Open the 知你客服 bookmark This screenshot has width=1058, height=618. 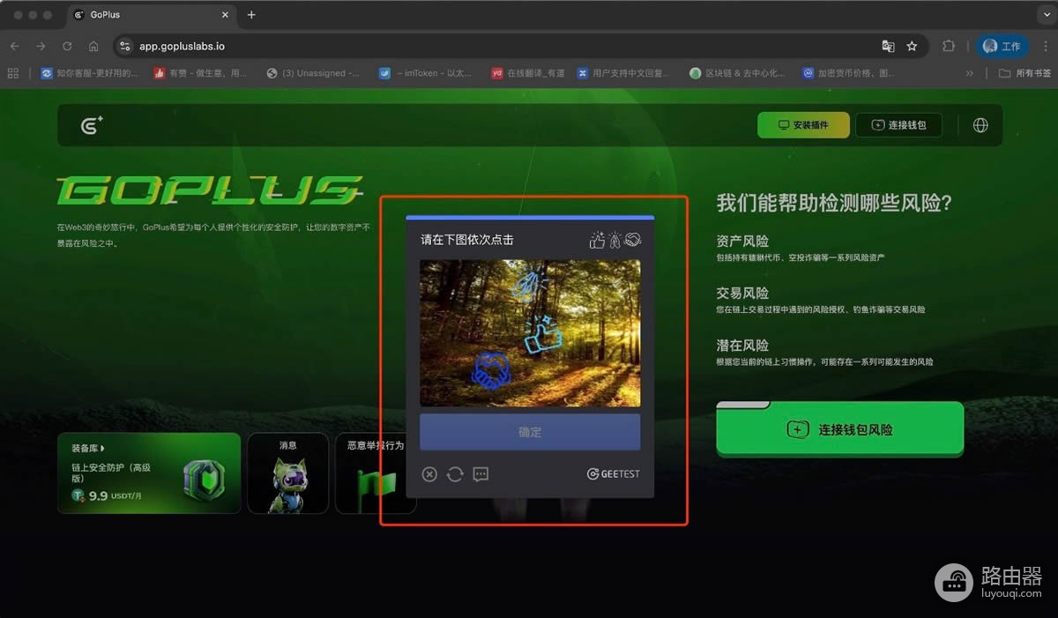[90, 73]
